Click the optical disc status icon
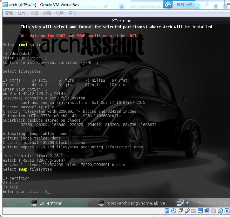The image size is (230, 217). click(x=173, y=211)
